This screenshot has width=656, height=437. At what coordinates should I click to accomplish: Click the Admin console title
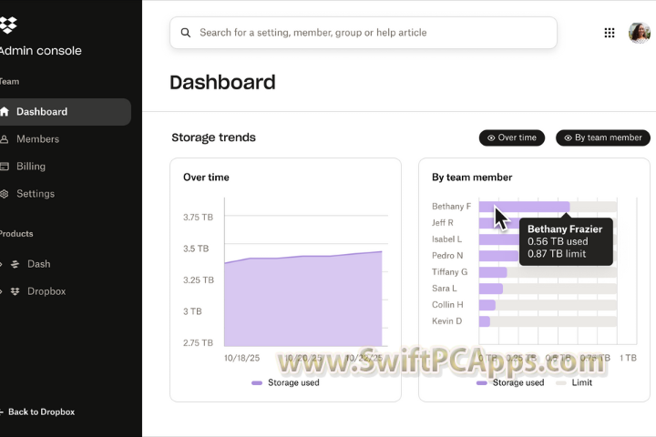41,51
